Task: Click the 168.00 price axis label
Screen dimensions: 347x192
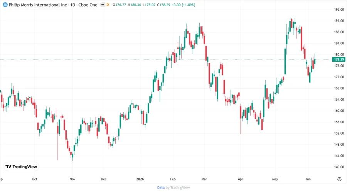Action: click(339, 88)
